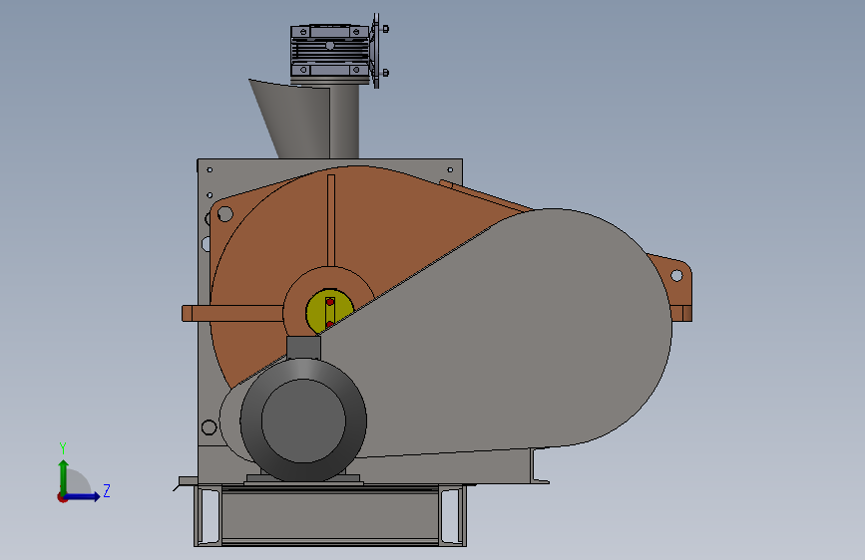The image size is (865, 560).
Task: Click the green Y axis of the triad
Action: click(63, 476)
